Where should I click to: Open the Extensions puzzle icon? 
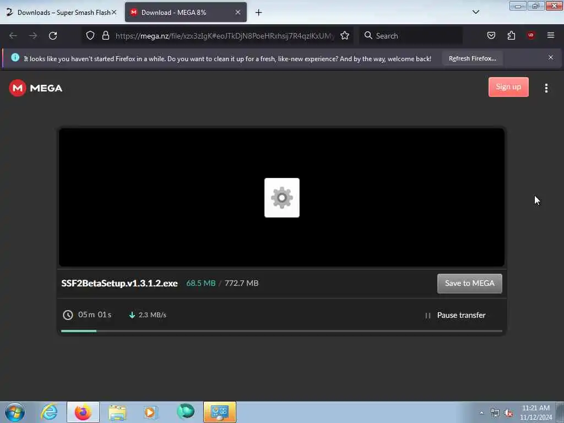(x=511, y=35)
